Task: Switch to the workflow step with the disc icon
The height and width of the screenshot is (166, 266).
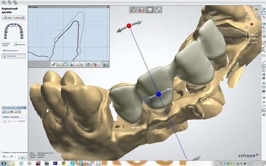Action: tap(158, 10)
